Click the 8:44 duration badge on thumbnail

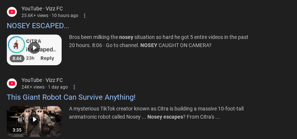(x=17, y=59)
